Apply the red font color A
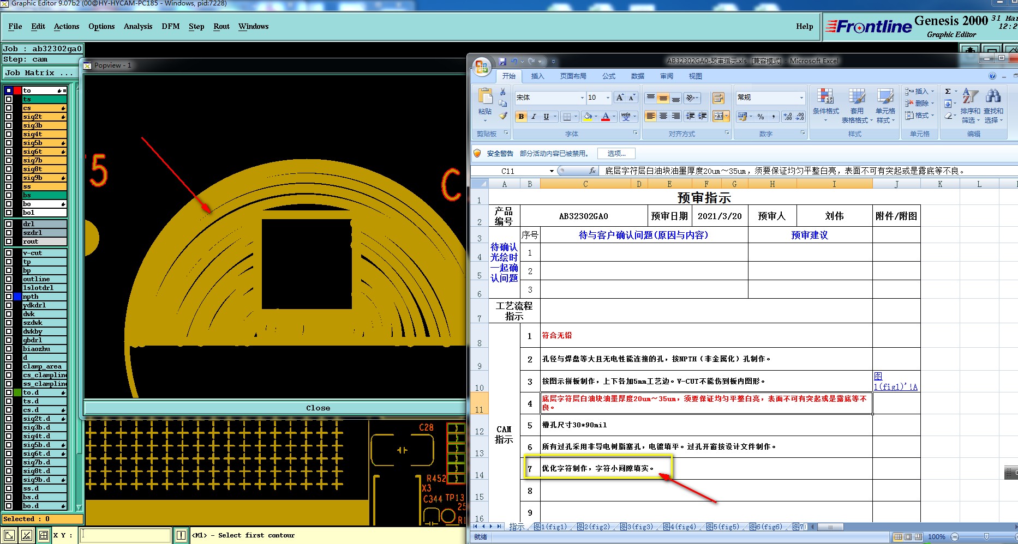The width and height of the screenshot is (1018, 544). 605,116
